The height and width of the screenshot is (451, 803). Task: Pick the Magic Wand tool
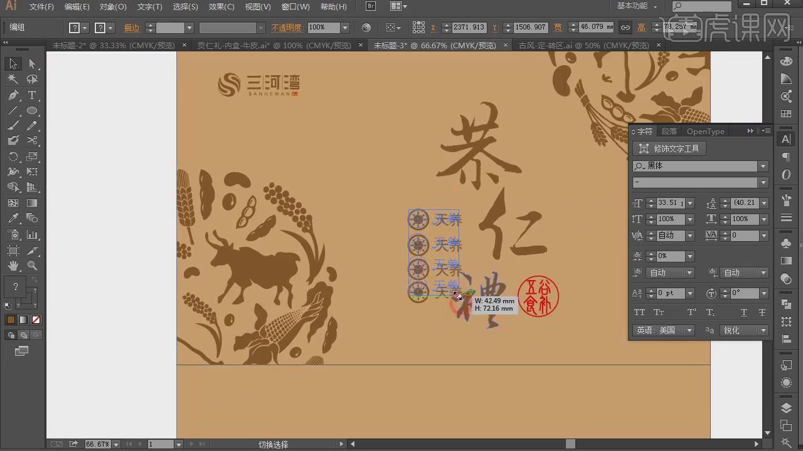tap(13, 80)
